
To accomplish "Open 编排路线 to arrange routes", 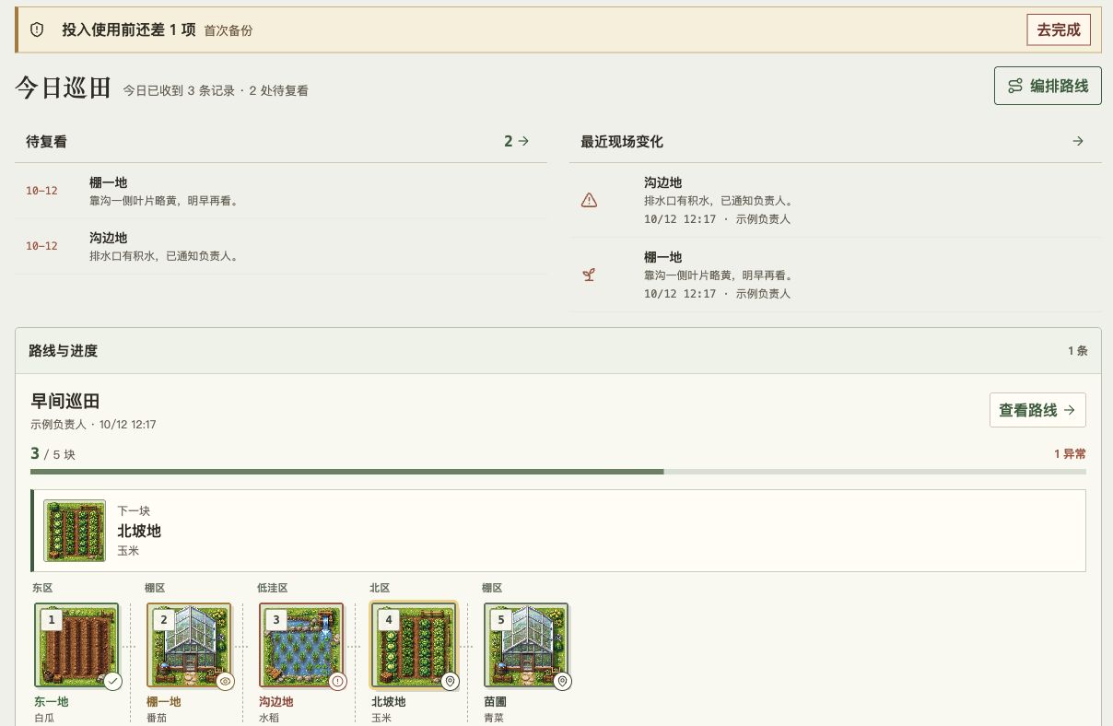I will coord(1048,86).
